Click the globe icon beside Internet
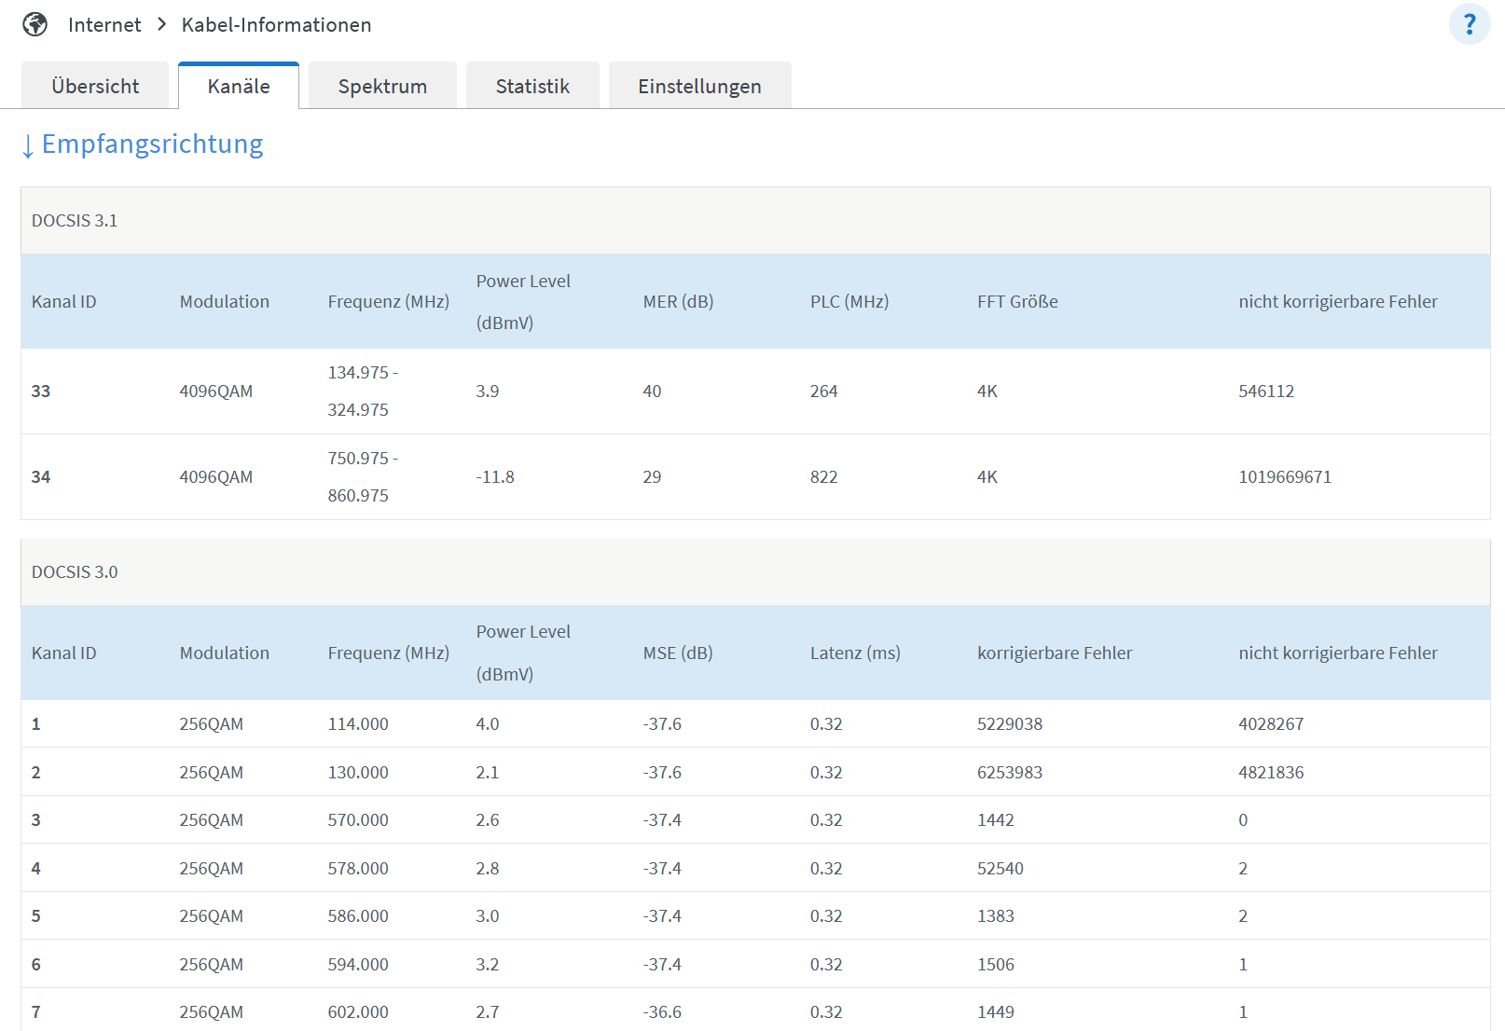Image resolution: width=1505 pixels, height=1031 pixels. (x=35, y=24)
